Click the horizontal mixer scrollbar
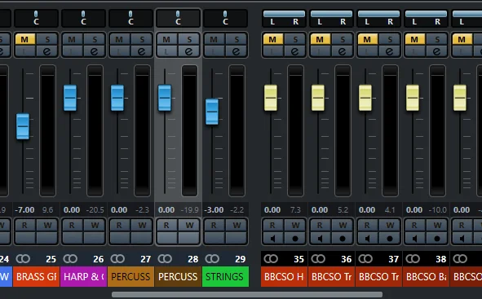Viewport: 482px width, 299px height. coord(247,295)
